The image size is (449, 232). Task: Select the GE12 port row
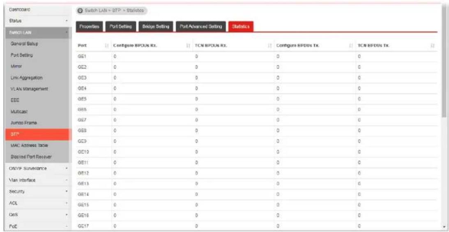pyautogui.click(x=257, y=173)
